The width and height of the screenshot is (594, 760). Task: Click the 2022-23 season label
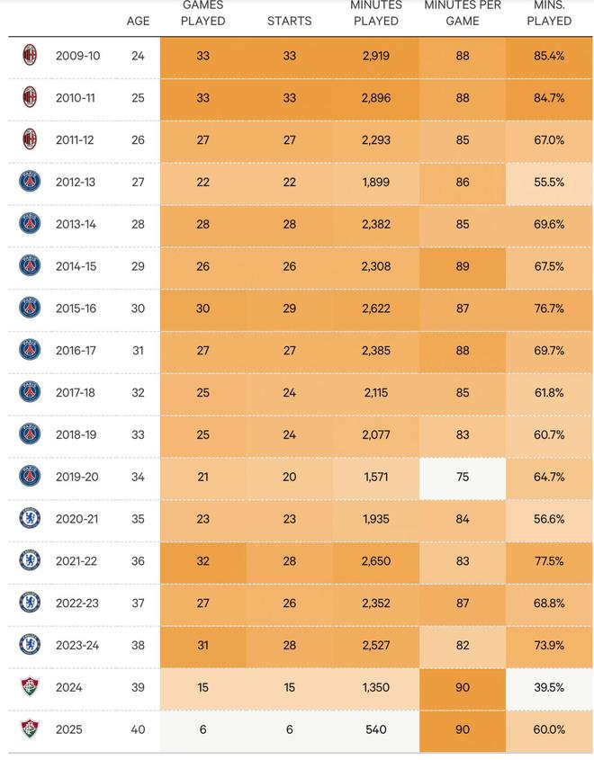click(76, 604)
